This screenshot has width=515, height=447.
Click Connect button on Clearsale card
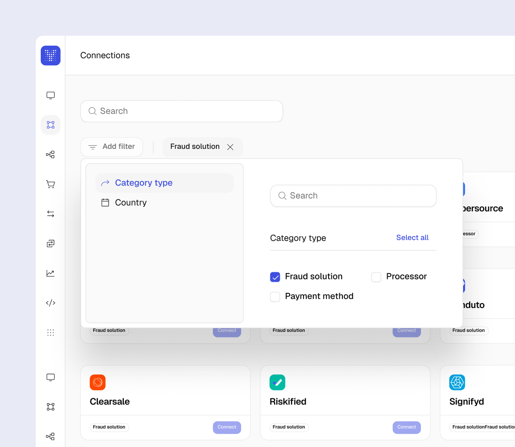pos(227,427)
